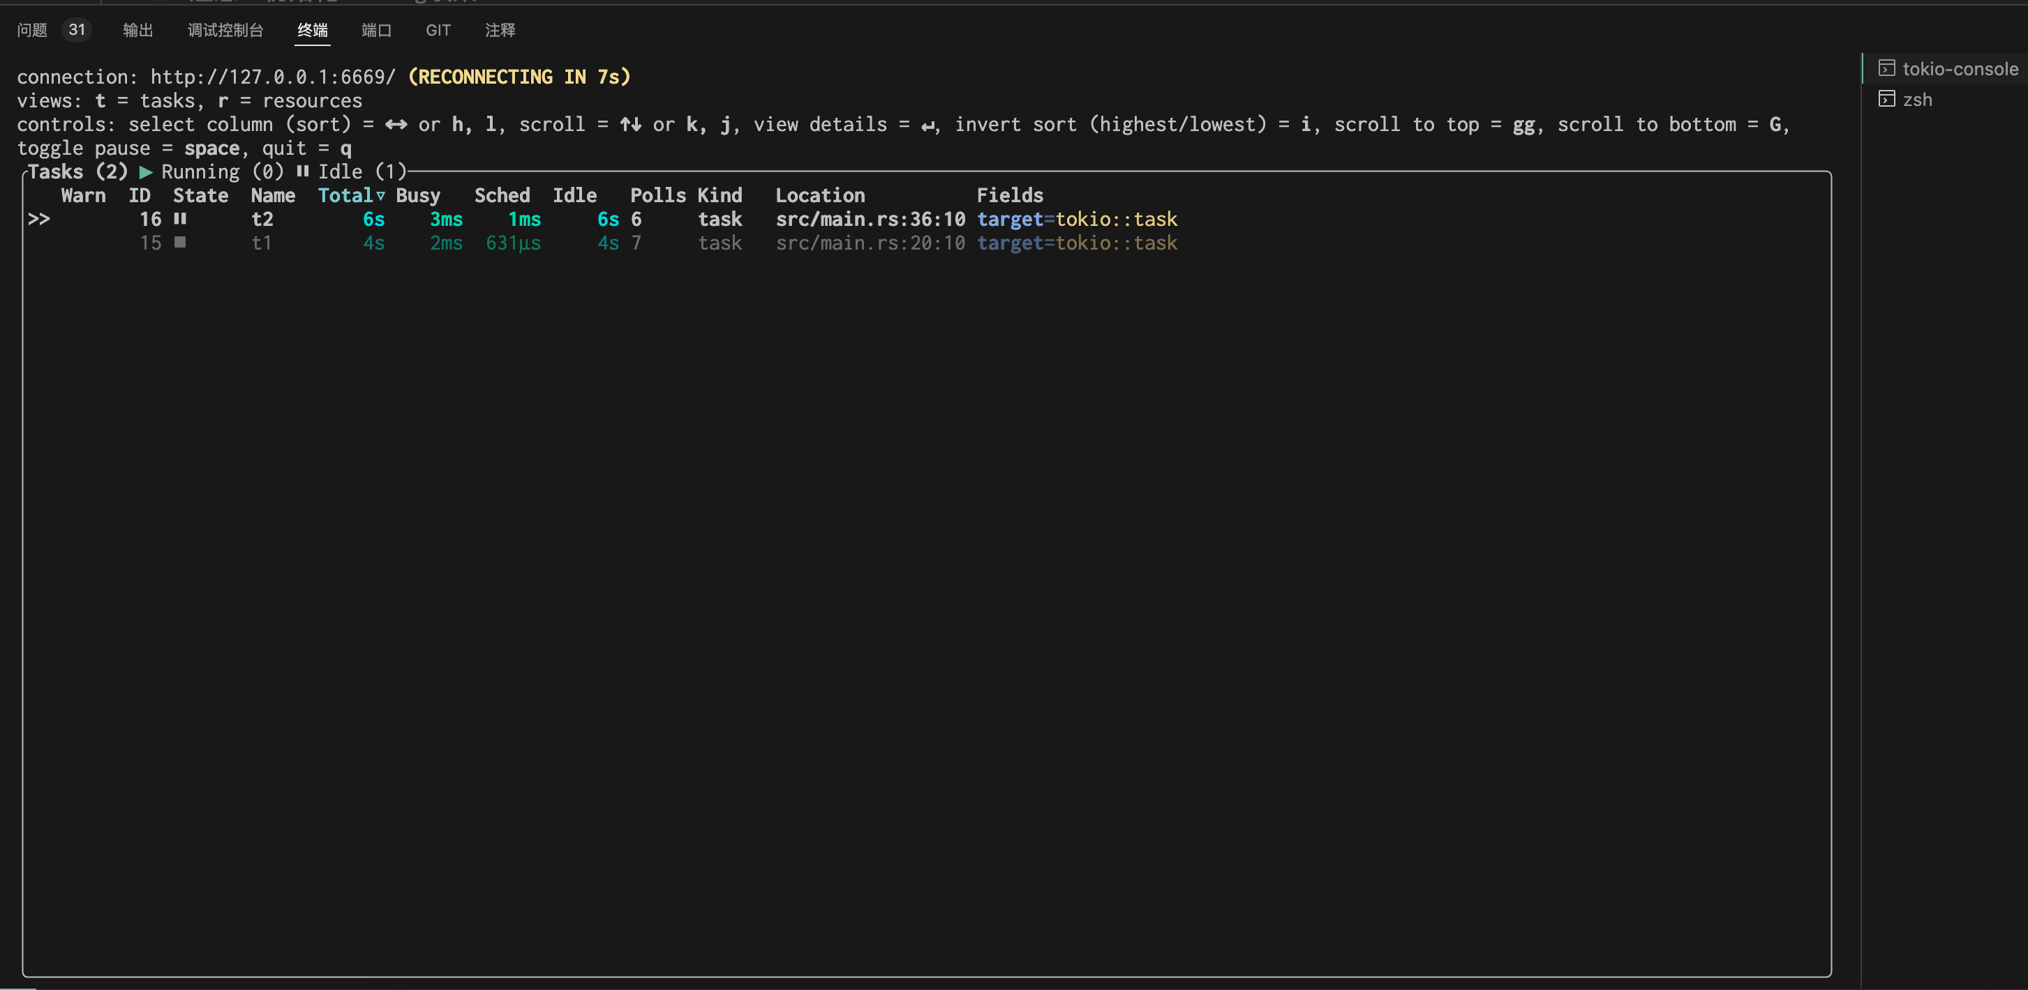Image resolution: width=2028 pixels, height=990 pixels.
Task: Click the Idle column header
Action: click(575, 196)
